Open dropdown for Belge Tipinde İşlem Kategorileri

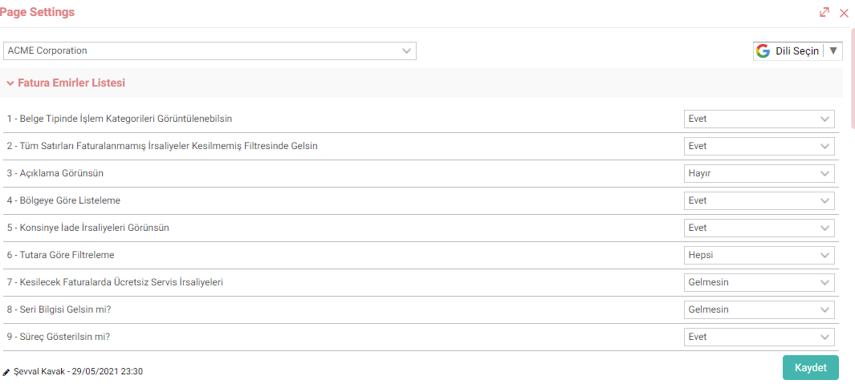pos(759,119)
